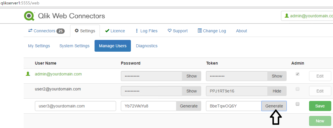
Task: Open the Licence tab
Action: tap(115, 31)
